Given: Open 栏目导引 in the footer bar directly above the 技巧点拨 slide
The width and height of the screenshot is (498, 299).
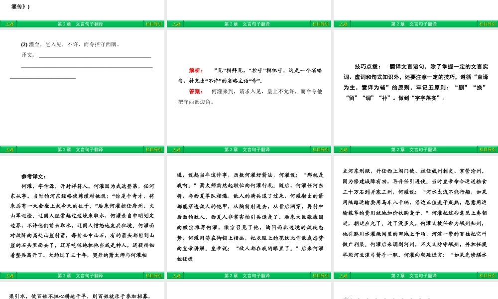Looking at the screenshot, I should point(487,24).
